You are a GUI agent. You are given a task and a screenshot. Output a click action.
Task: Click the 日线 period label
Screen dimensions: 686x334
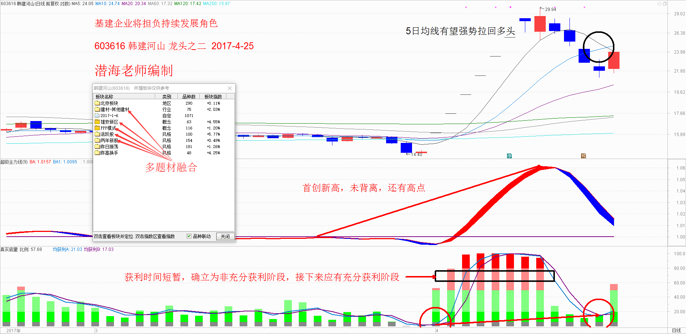tap(676, 330)
